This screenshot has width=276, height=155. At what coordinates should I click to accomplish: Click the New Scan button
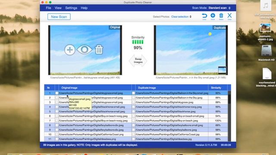59,17
